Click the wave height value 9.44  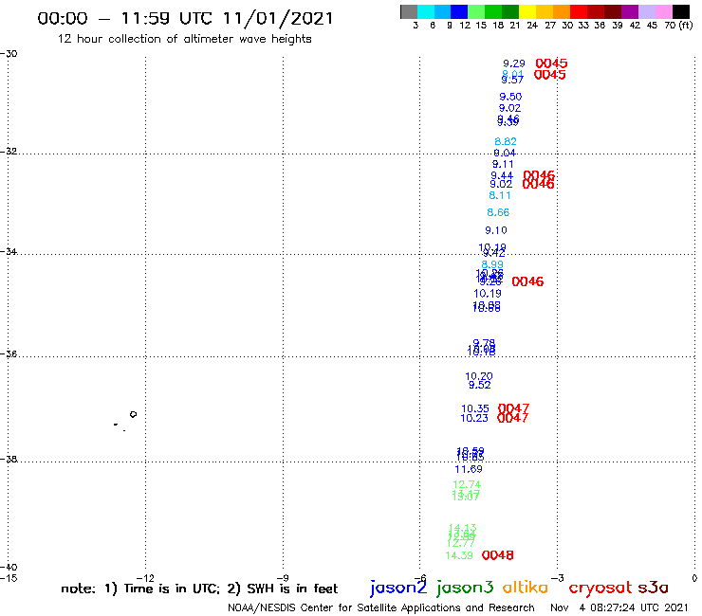[502, 176]
